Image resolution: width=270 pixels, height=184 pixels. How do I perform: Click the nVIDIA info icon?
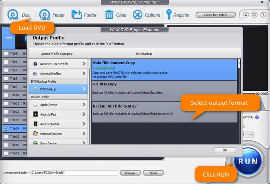pos(257,118)
